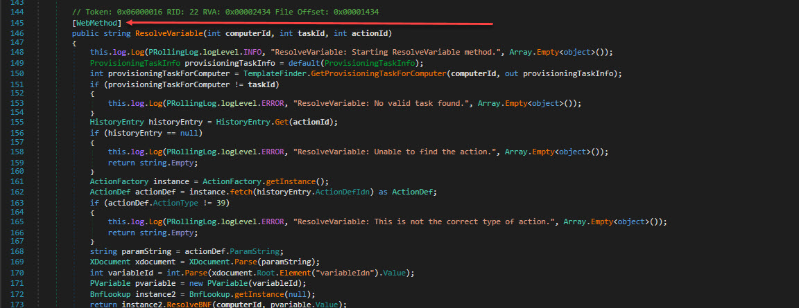
Task: Click the out keyword on line 150
Action: (511, 73)
